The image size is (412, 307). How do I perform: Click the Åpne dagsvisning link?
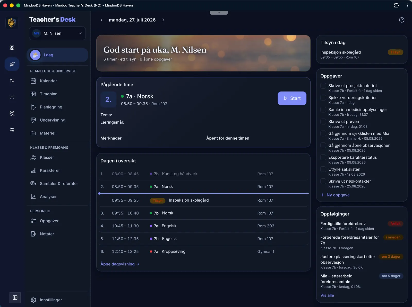coord(120,264)
